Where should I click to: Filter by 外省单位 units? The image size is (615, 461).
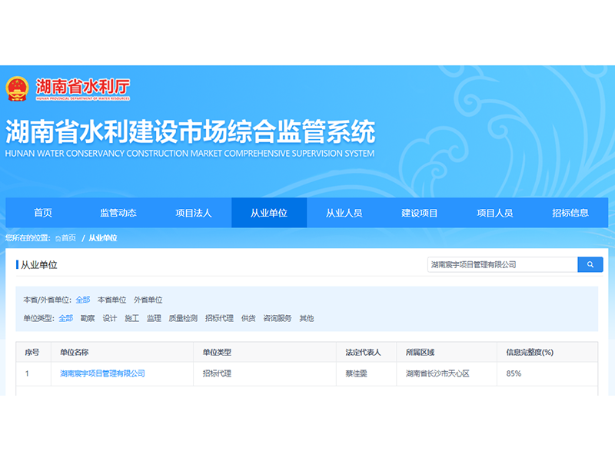[148, 300]
